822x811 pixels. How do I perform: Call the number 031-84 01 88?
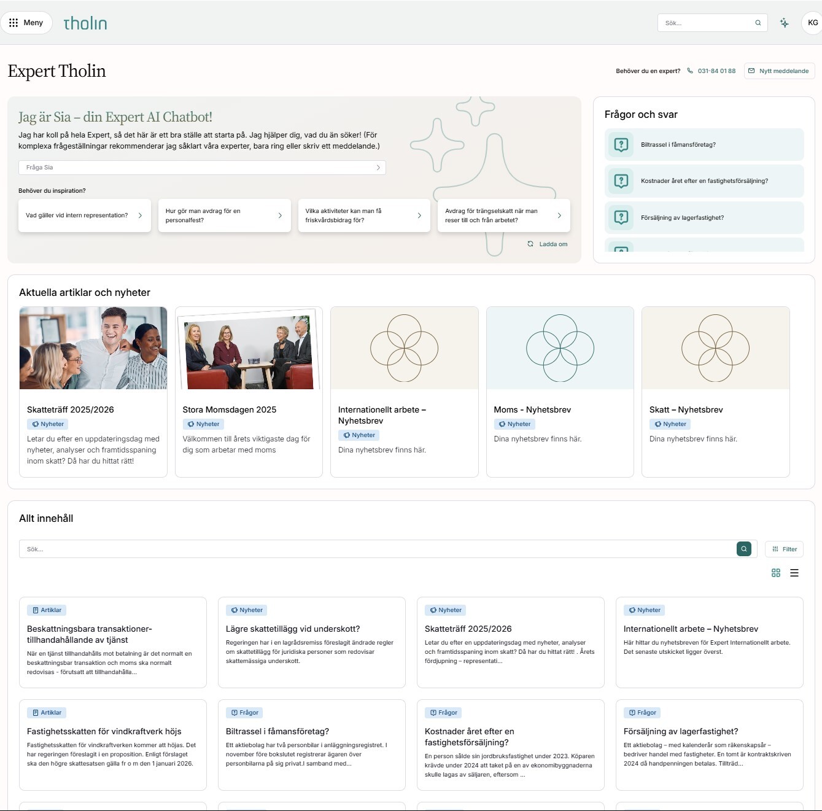[715, 71]
